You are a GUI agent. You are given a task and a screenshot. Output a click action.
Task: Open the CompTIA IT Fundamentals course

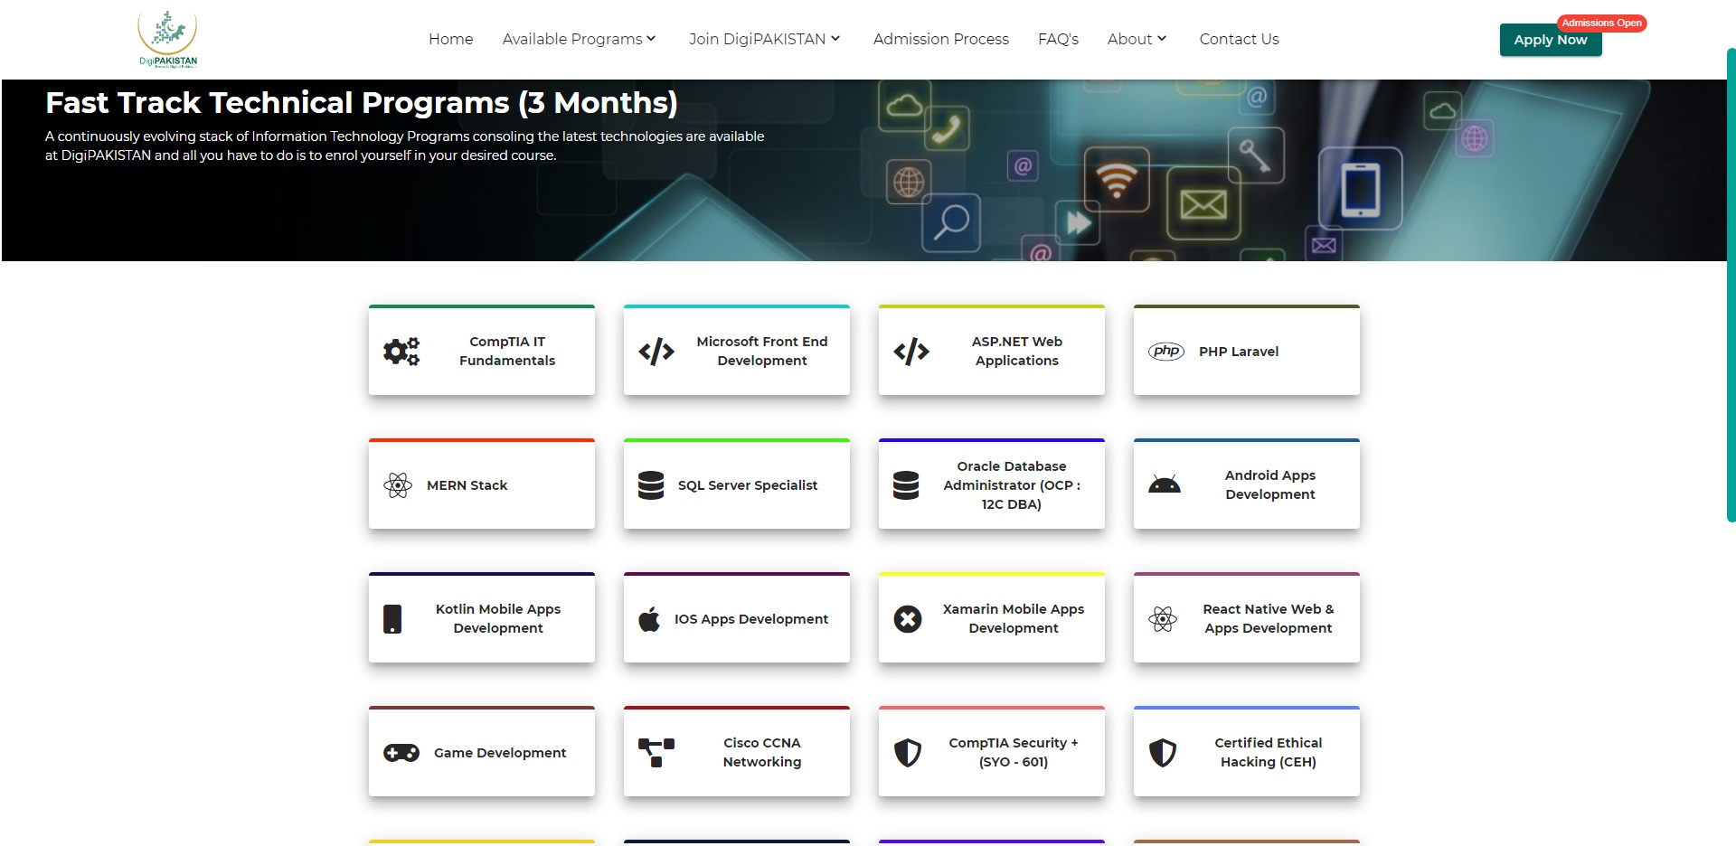pos(482,350)
